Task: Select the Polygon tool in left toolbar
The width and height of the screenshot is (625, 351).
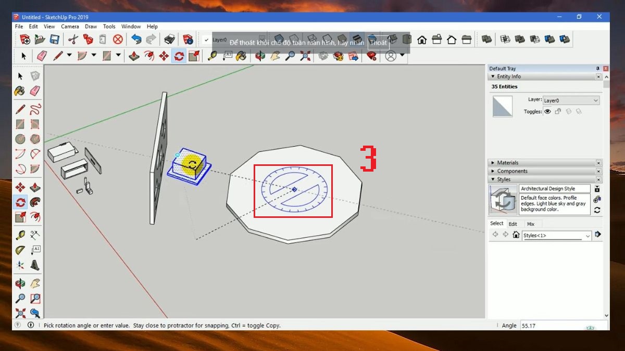Action: point(35,139)
